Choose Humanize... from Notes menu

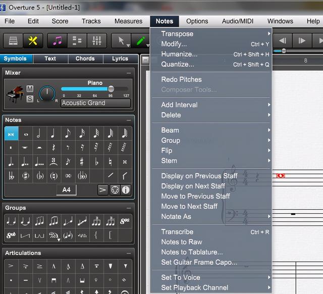coord(211,54)
